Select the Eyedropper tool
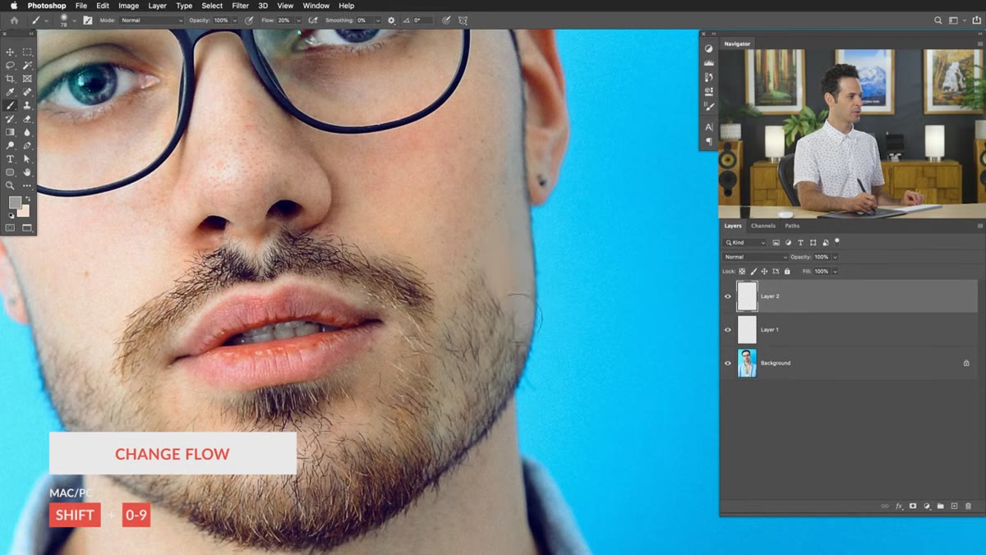The image size is (986, 555). (x=11, y=92)
